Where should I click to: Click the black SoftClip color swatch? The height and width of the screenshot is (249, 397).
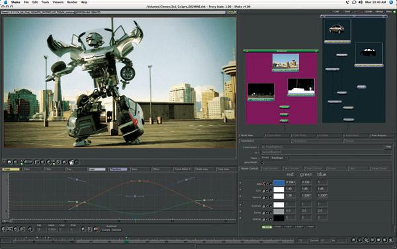pos(279,218)
